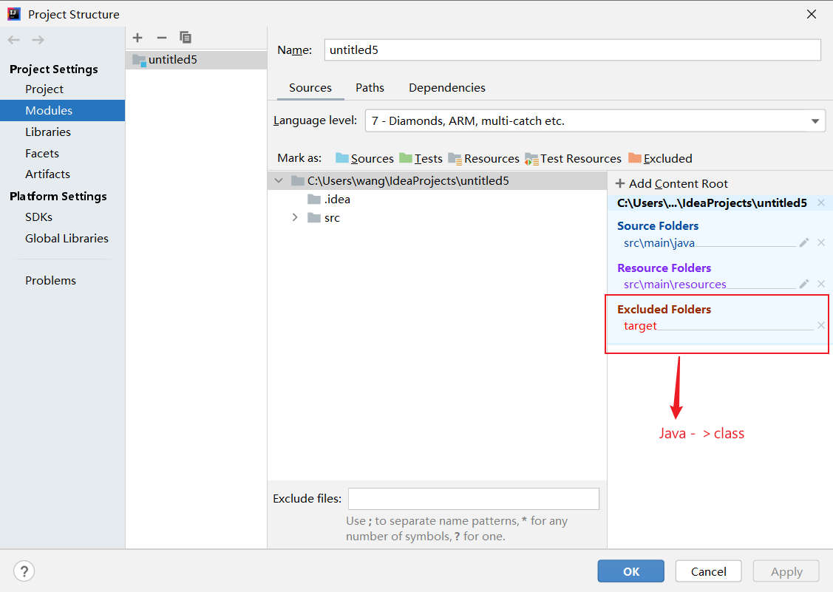
Task: Select the .idea folder in tree
Action: 337,199
